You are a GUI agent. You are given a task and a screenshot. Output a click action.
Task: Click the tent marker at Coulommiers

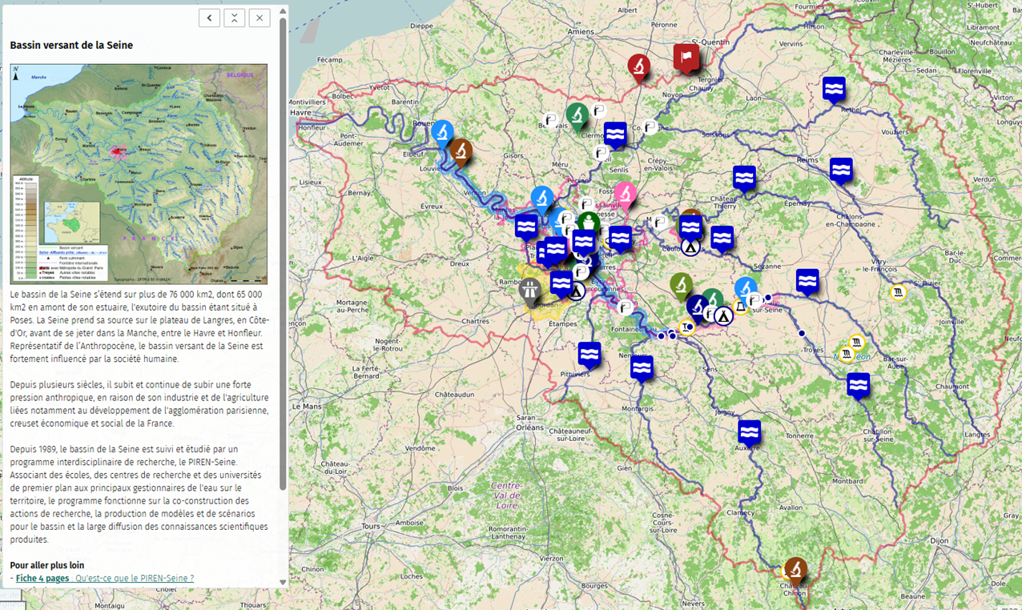[690, 247]
